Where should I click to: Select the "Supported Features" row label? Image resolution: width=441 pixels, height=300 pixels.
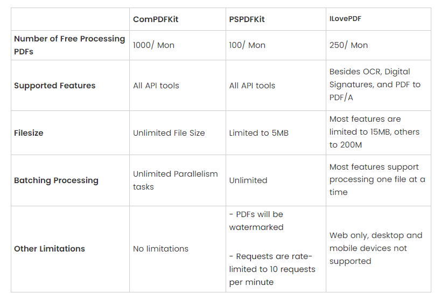tap(54, 86)
